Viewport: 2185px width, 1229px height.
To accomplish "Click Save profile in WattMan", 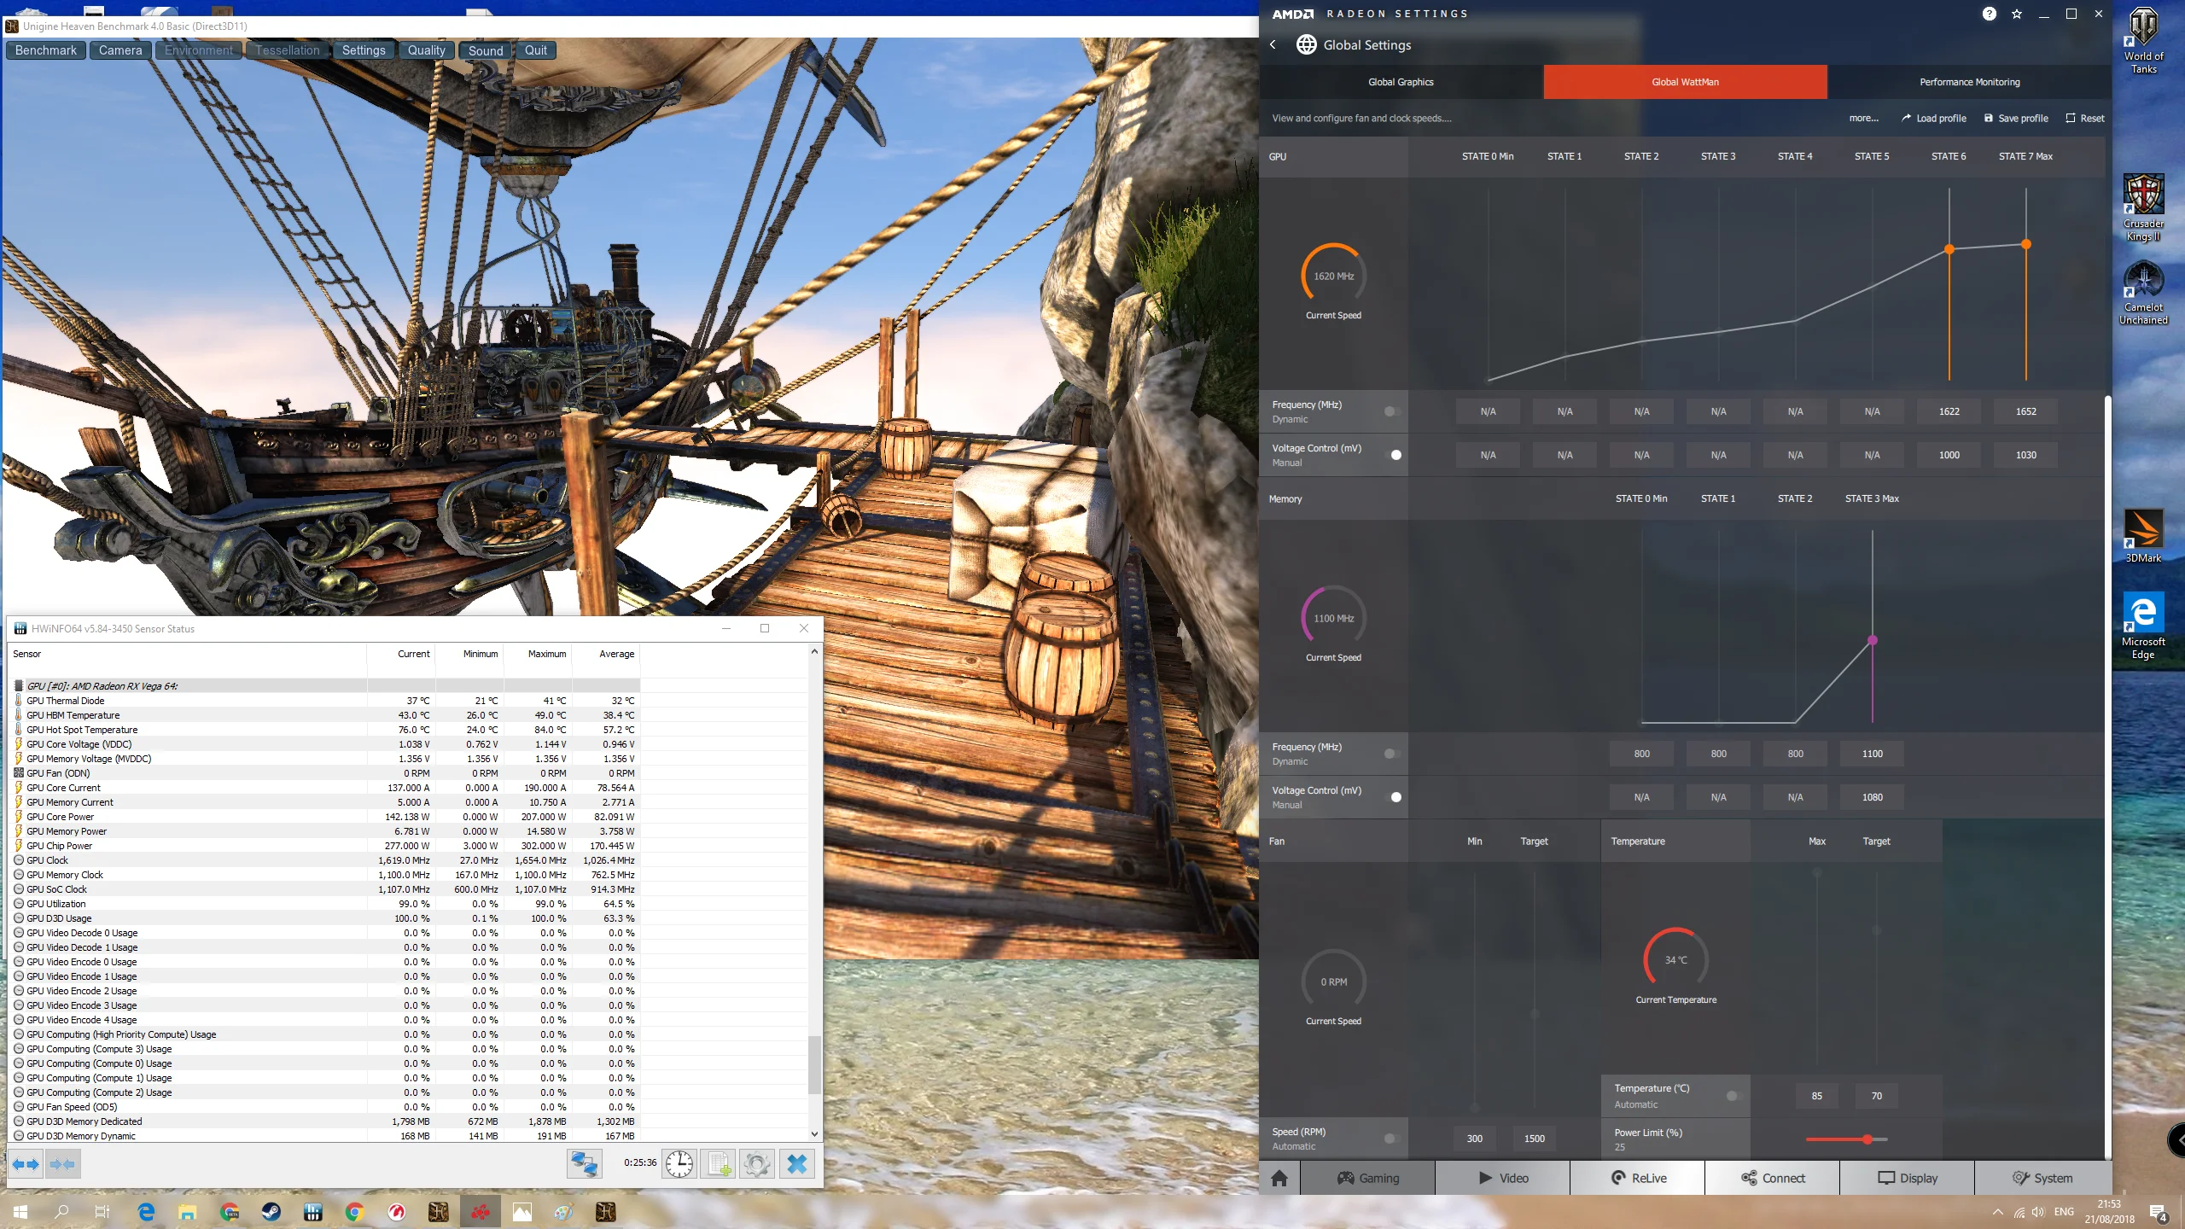I will coord(2016,118).
